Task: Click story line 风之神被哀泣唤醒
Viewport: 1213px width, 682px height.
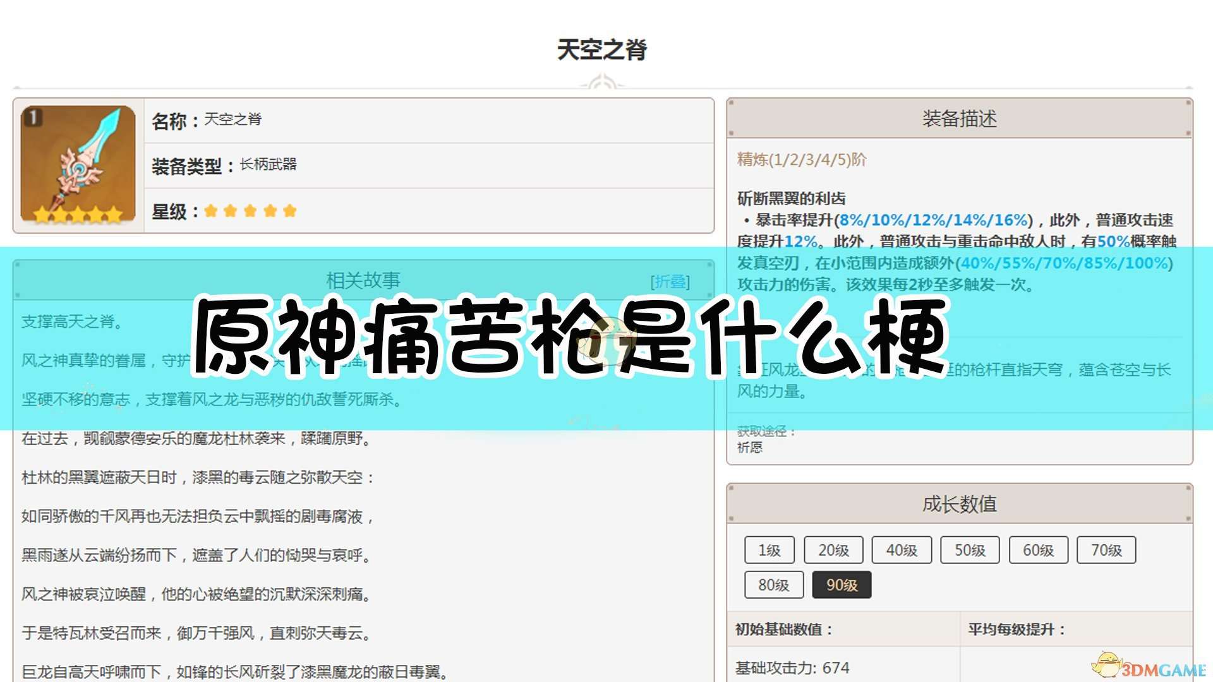Action: 196,594
